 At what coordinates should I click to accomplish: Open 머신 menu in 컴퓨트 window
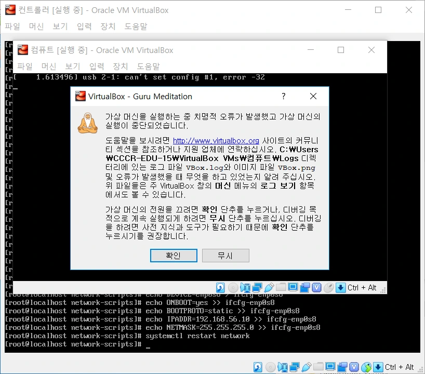49,66
